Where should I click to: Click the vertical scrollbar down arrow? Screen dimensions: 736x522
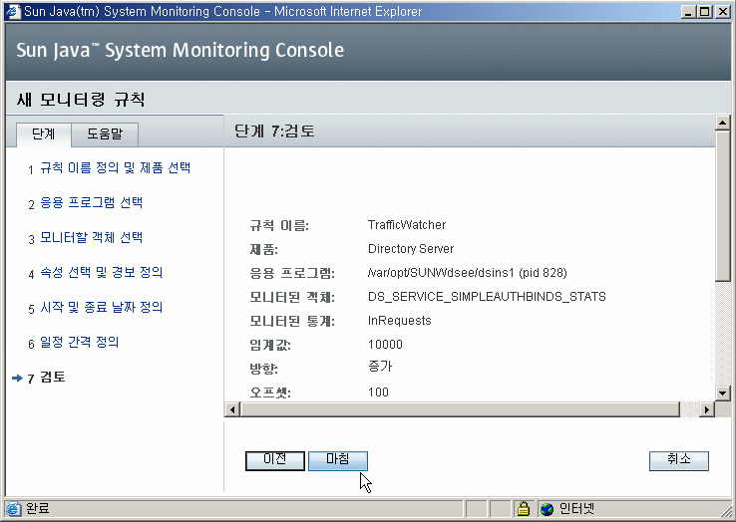pyautogui.click(x=723, y=393)
